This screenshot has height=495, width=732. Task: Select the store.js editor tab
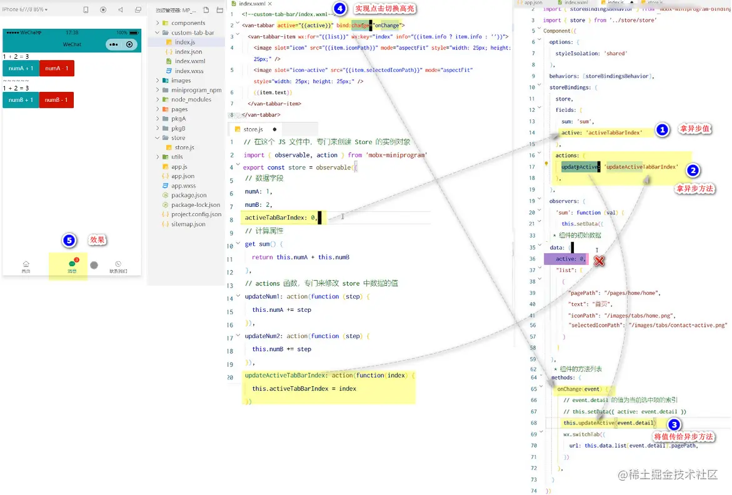click(x=253, y=129)
